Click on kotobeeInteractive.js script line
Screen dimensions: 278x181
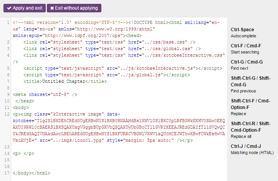(123, 68)
